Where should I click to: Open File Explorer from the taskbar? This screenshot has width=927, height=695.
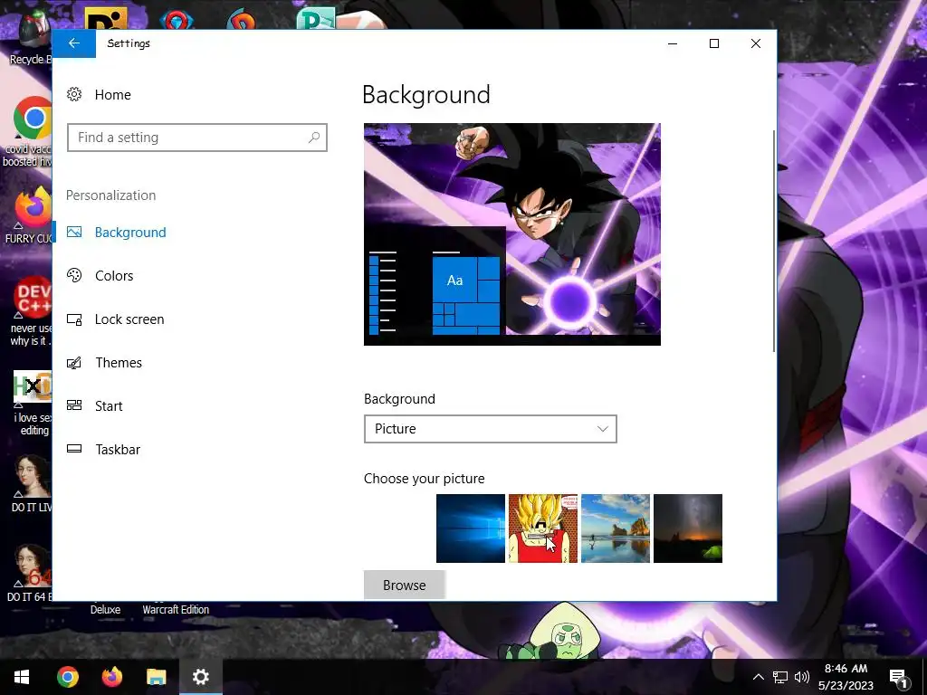point(156,677)
